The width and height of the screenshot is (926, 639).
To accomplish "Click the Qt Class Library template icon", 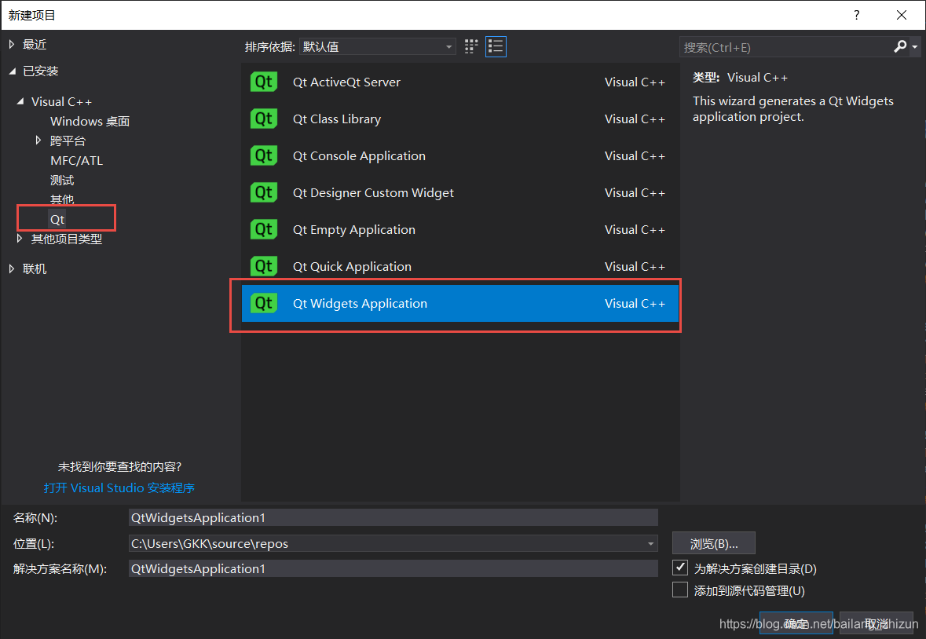I will point(263,119).
